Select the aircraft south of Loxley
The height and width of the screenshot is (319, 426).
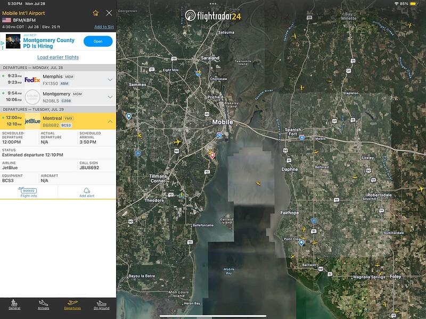tap(355, 177)
